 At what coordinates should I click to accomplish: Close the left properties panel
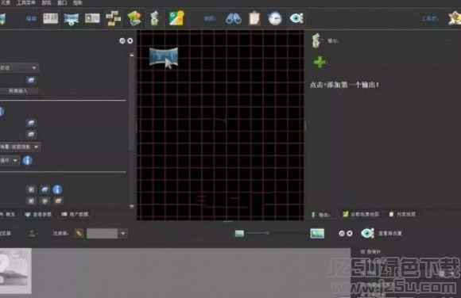(x=130, y=40)
